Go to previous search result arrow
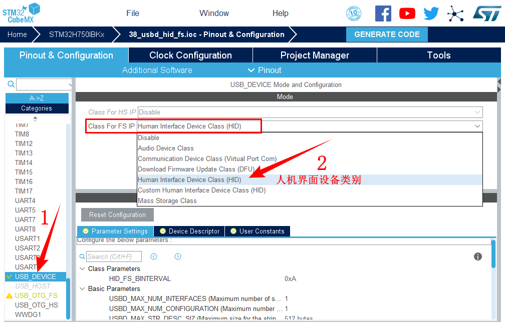Image resolution: width=505 pixels, height=326 pixels. pyautogui.click(x=154, y=256)
